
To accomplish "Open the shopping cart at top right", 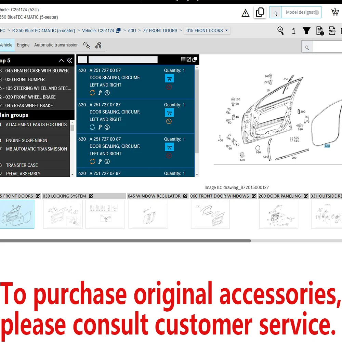I will 335,12.
